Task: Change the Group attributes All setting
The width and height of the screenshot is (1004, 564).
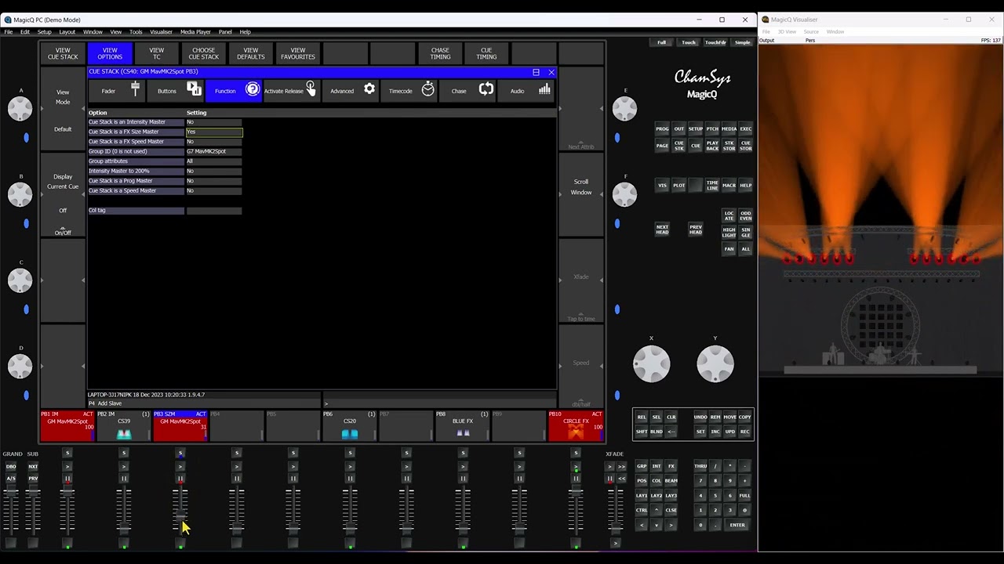Action: click(213, 161)
